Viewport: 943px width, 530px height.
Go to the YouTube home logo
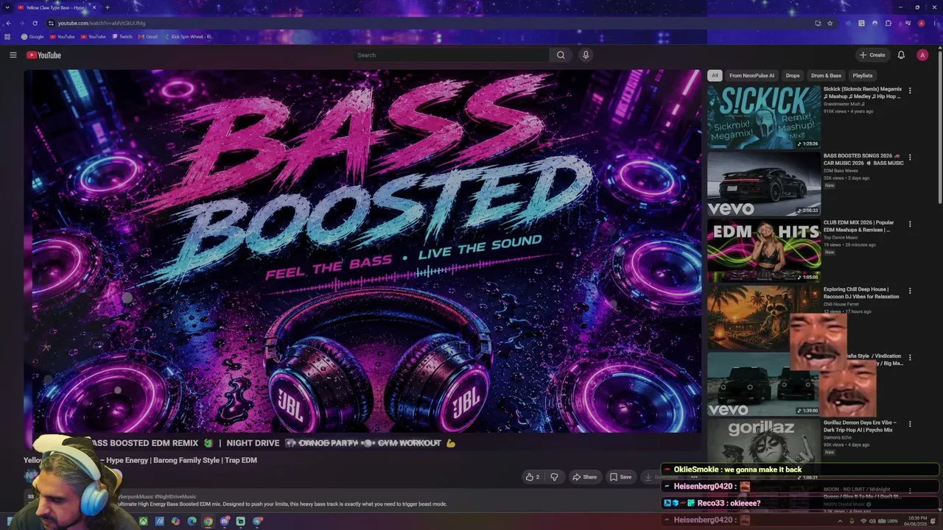43,55
